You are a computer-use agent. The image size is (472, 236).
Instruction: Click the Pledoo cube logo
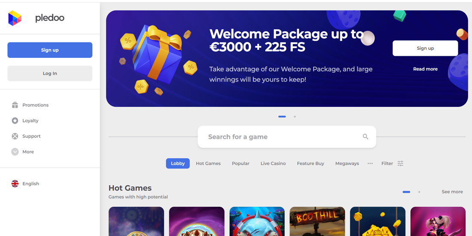[15, 18]
